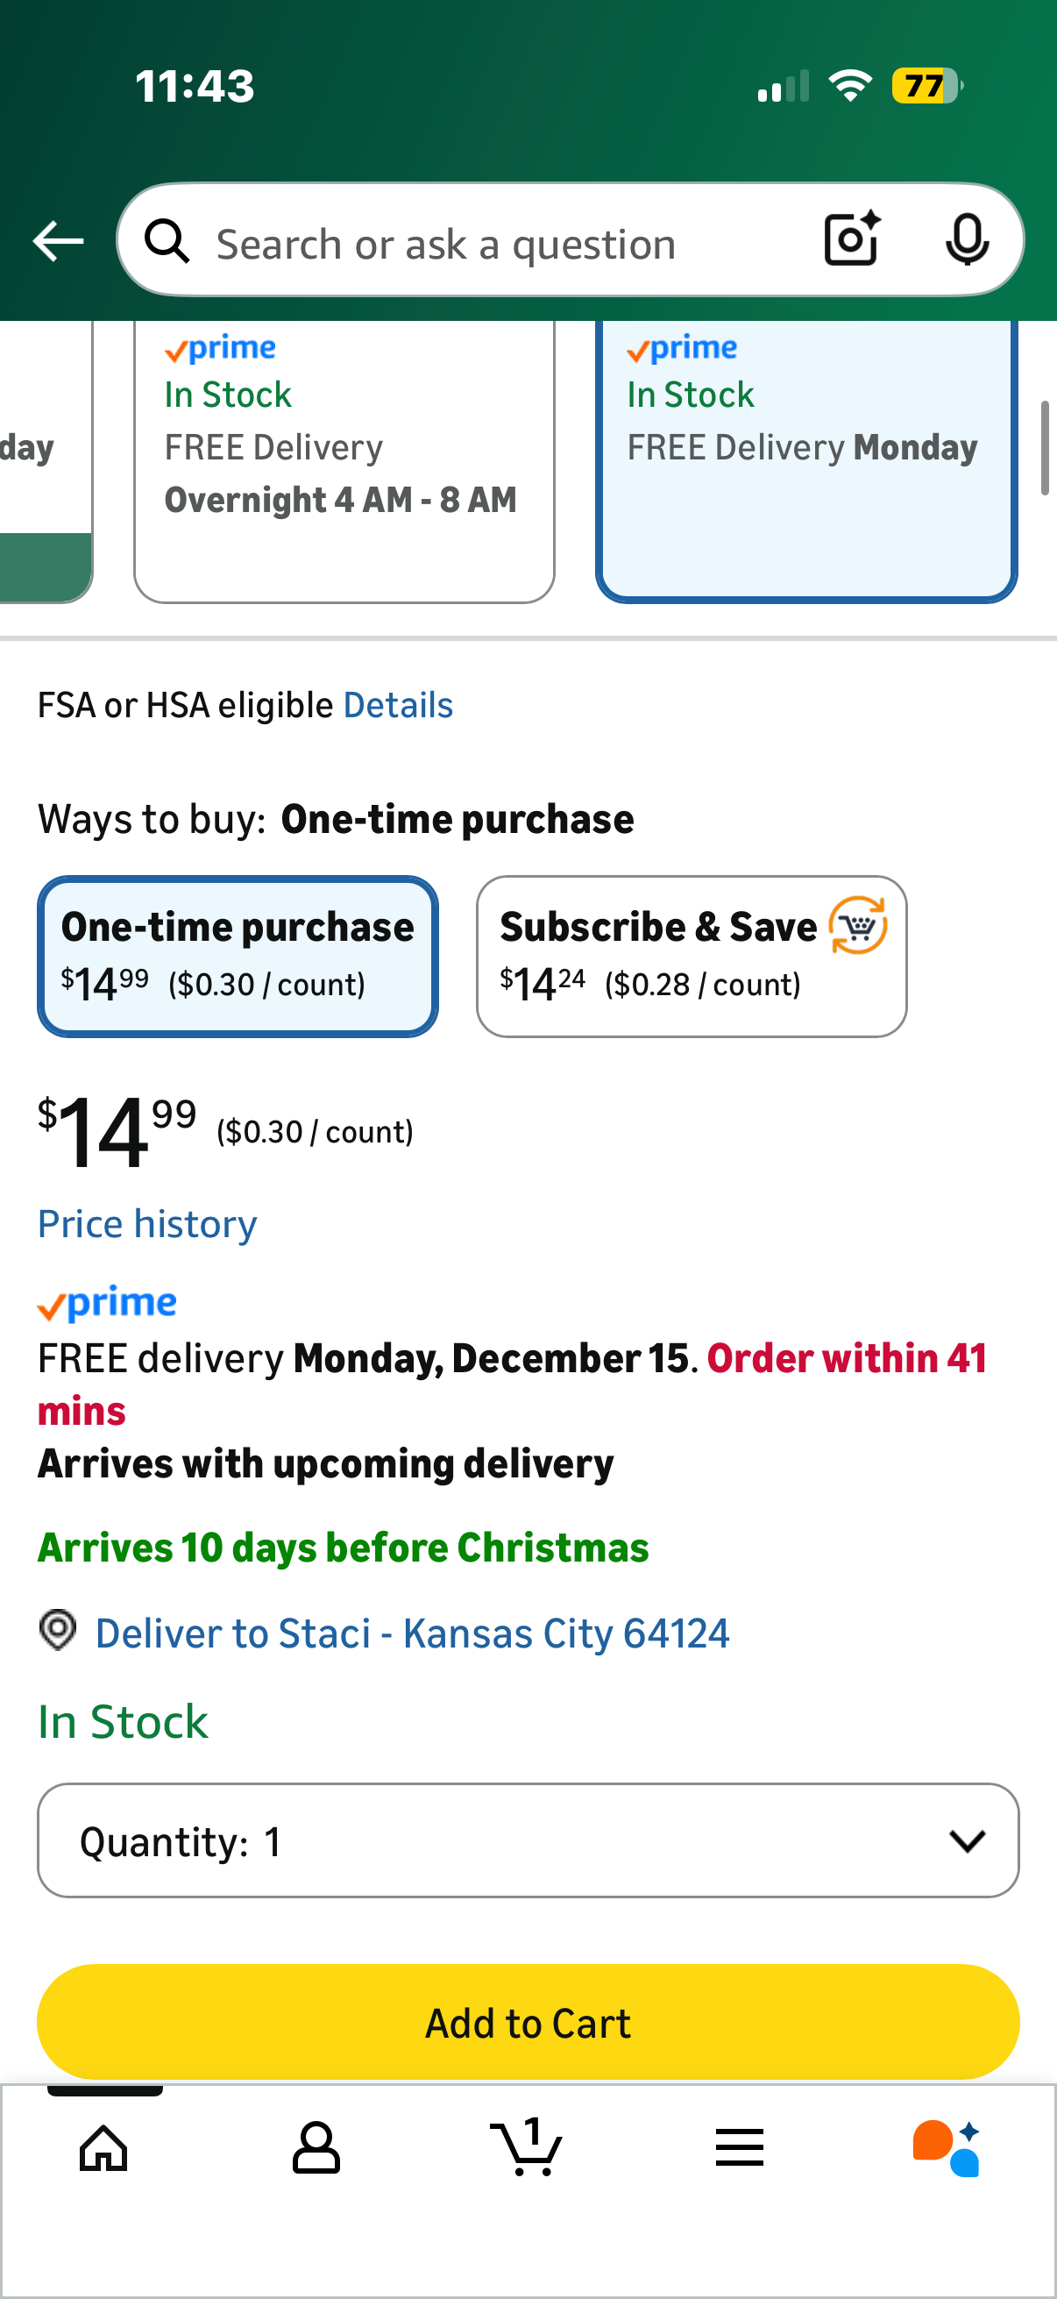Screen dimensions: 1057x2299
Task: Go to the Home tab icon
Action: tap(104, 2147)
